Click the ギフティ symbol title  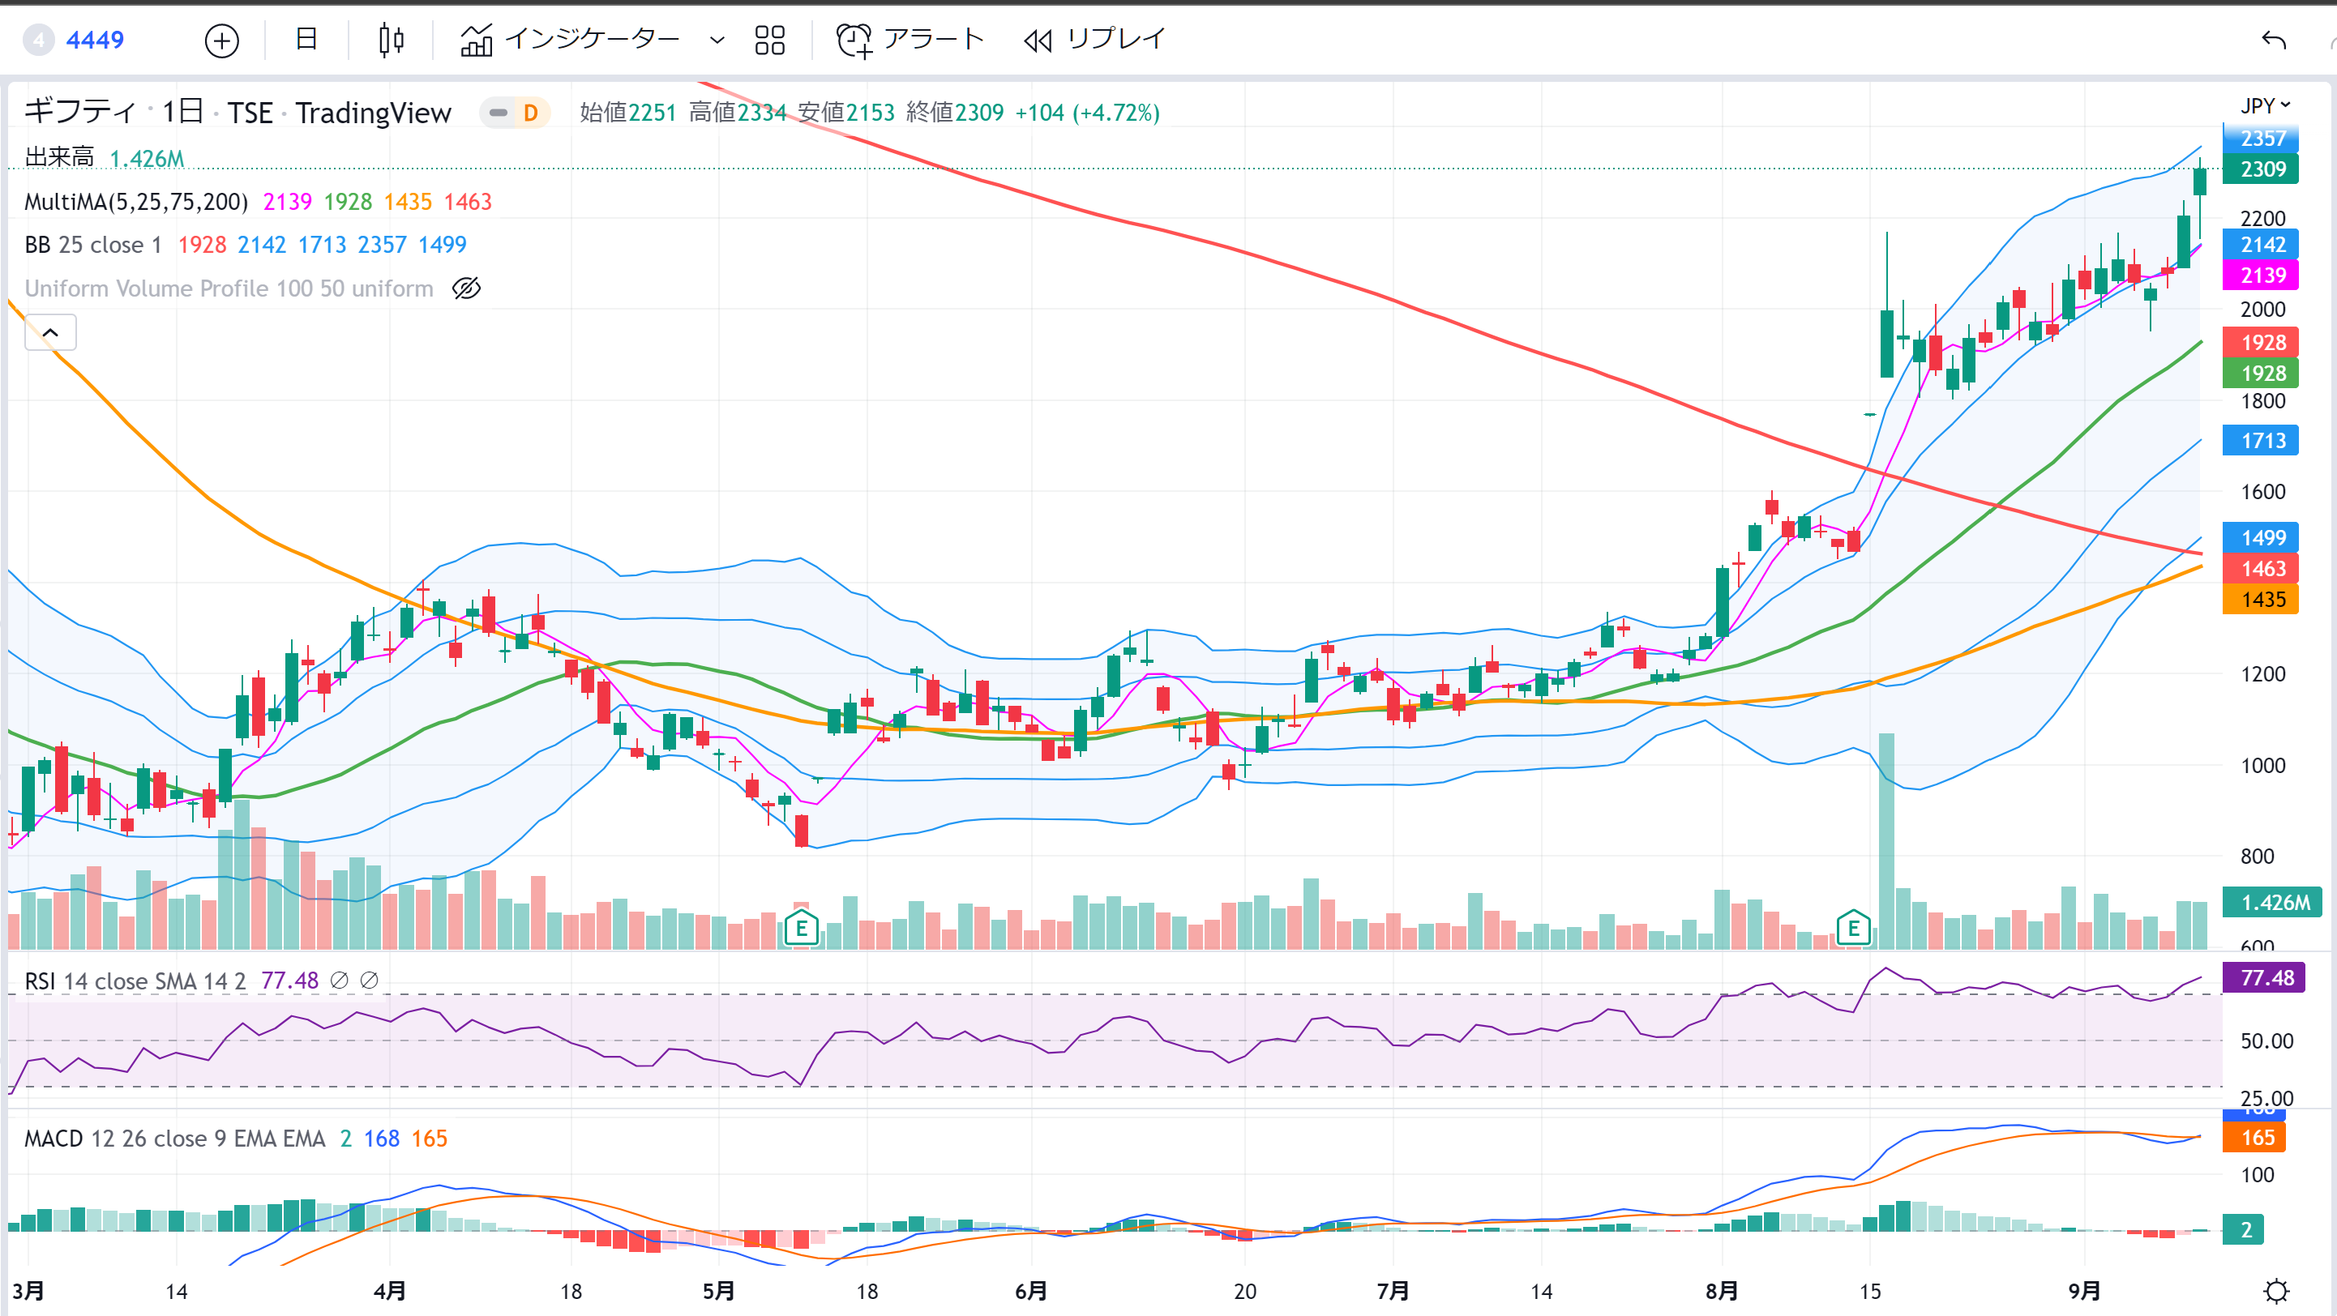[79, 112]
